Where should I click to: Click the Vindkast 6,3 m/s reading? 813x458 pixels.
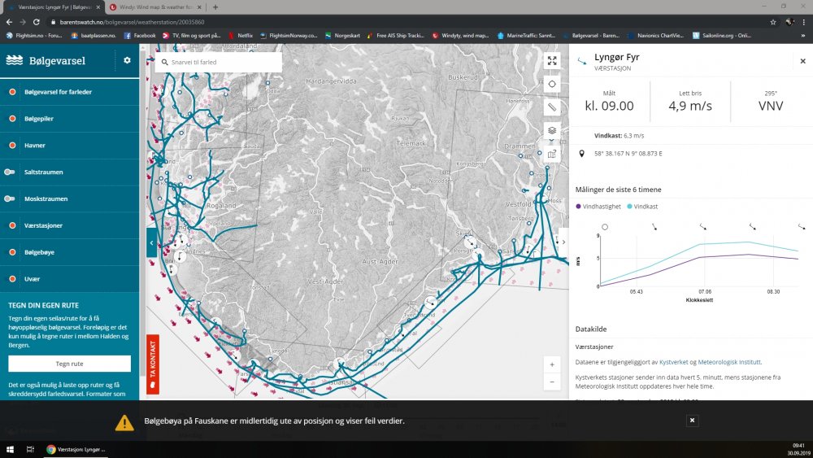coord(619,135)
